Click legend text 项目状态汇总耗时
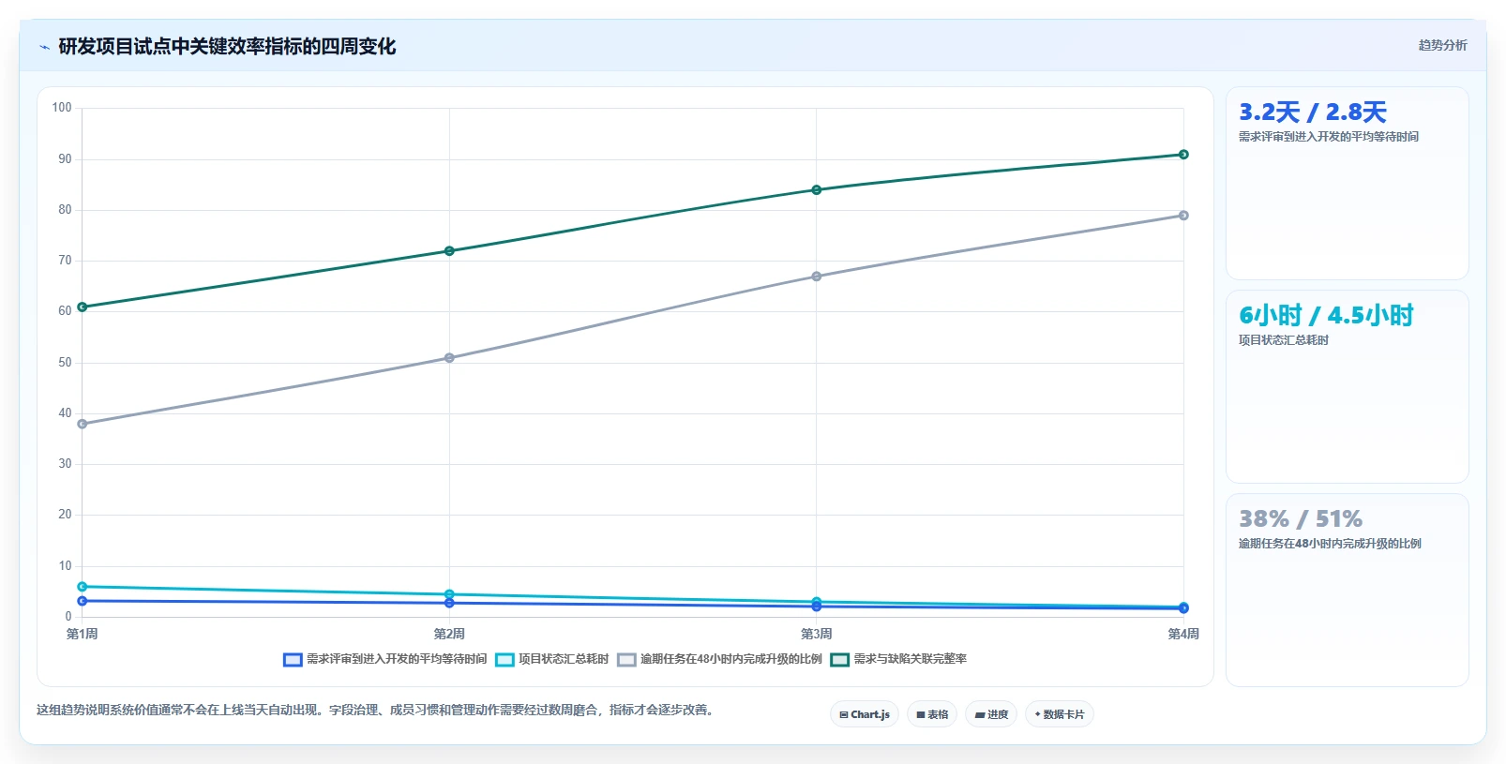Image resolution: width=1506 pixels, height=764 pixels. point(564,659)
